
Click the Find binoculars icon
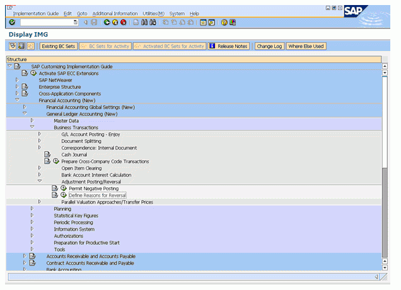pyautogui.click(x=144, y=23)
